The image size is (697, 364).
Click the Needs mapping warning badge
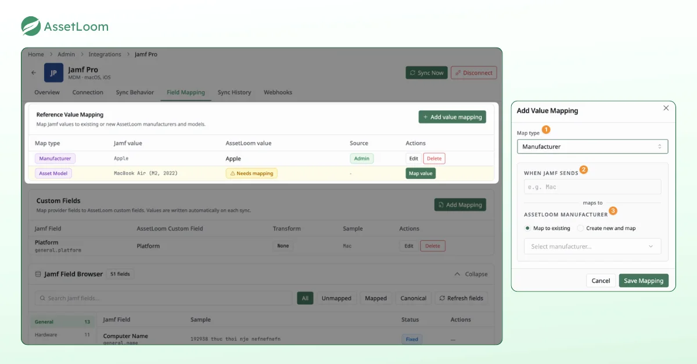pos(252,173)
